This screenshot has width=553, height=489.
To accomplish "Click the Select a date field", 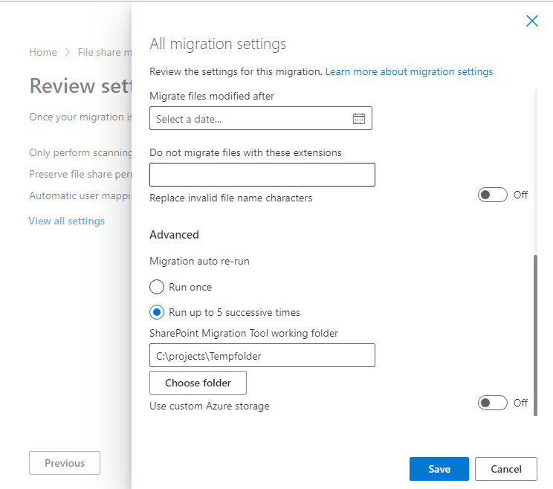I will (261, 118).
